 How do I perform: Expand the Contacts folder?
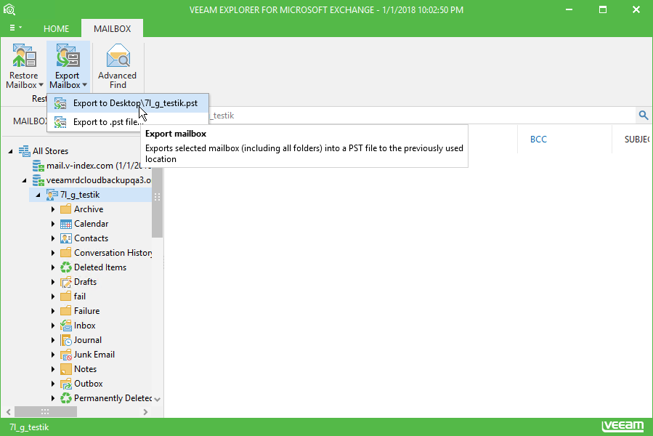coord(53,238)
